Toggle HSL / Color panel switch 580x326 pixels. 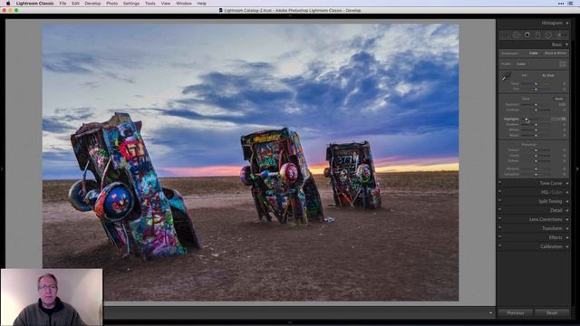(499, 191)
